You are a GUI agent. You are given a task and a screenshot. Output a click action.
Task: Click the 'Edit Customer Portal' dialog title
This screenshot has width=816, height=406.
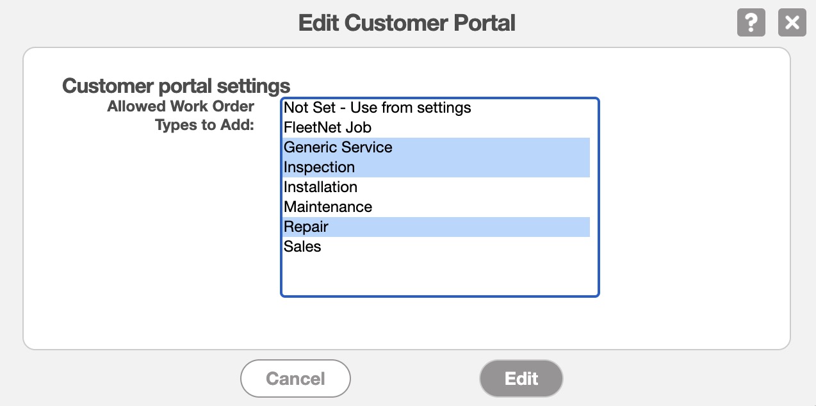407,24
